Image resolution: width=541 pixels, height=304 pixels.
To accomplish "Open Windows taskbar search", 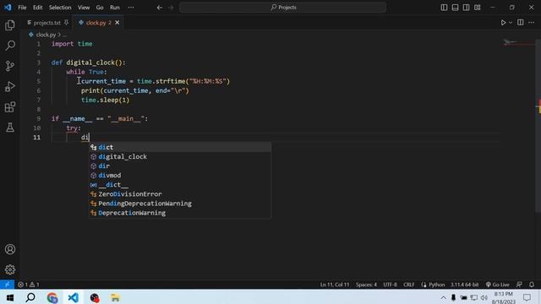I will point(30,297).
